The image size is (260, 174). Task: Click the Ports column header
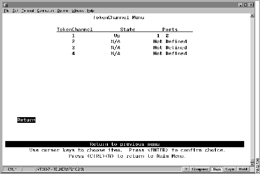click(170, 30)
